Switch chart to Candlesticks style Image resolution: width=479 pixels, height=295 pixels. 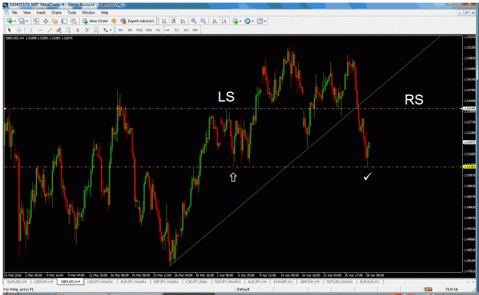point(173,21)
